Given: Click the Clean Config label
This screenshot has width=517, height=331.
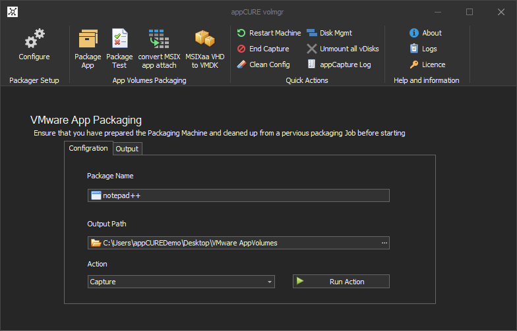Looking at the screenshot, I should 269,64.
